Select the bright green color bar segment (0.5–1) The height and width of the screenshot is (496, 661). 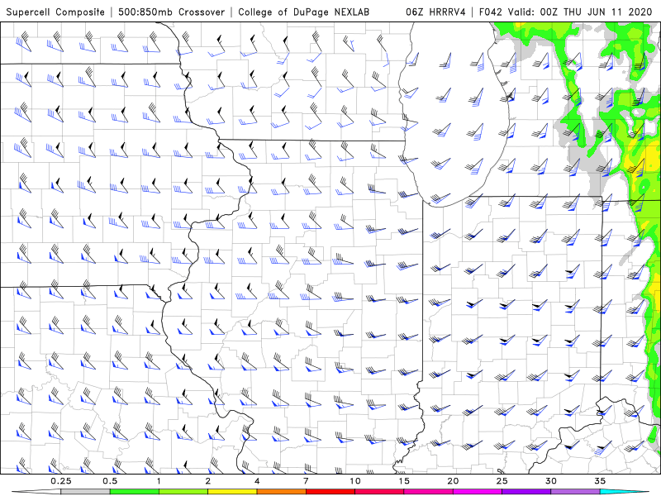click(135, 492)
